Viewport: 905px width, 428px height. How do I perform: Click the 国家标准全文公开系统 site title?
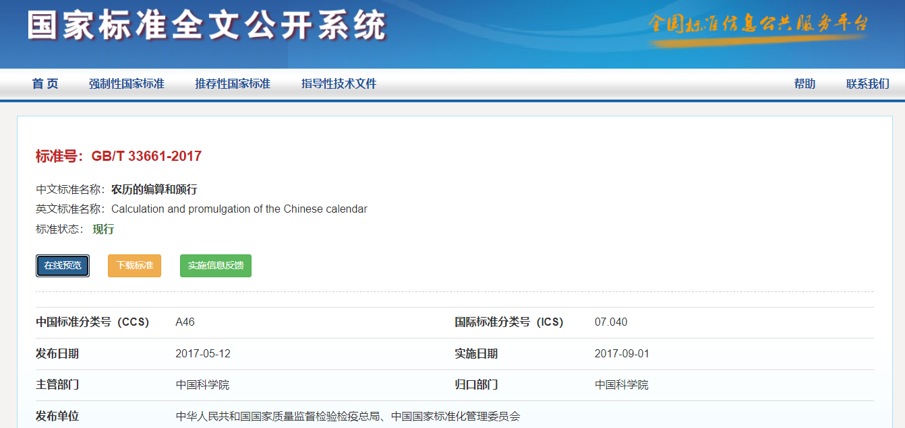pyautogui.click(x=207, y=26)
